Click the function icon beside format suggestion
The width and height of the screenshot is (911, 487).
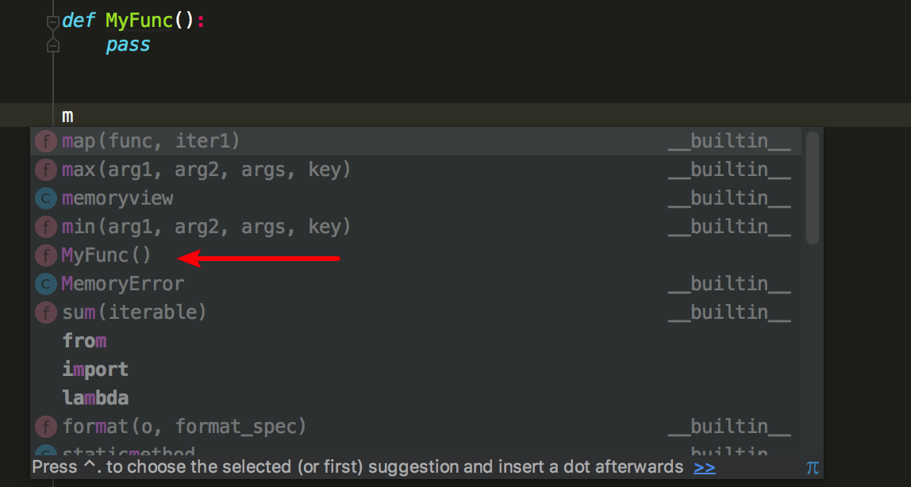point(46,427)
